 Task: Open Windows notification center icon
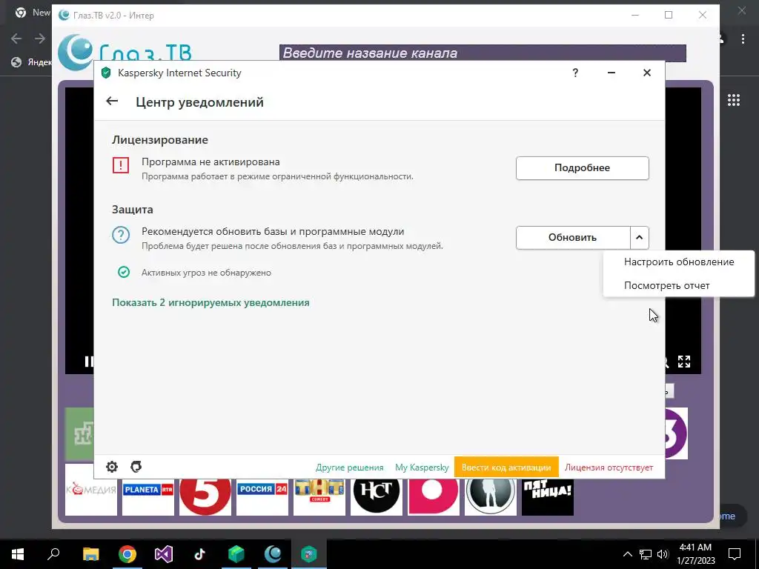[x=735, y=554]
